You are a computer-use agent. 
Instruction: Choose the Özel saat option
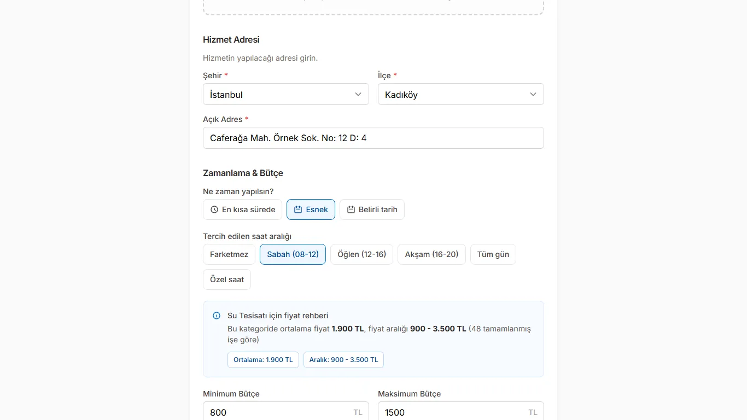(227, 279)
